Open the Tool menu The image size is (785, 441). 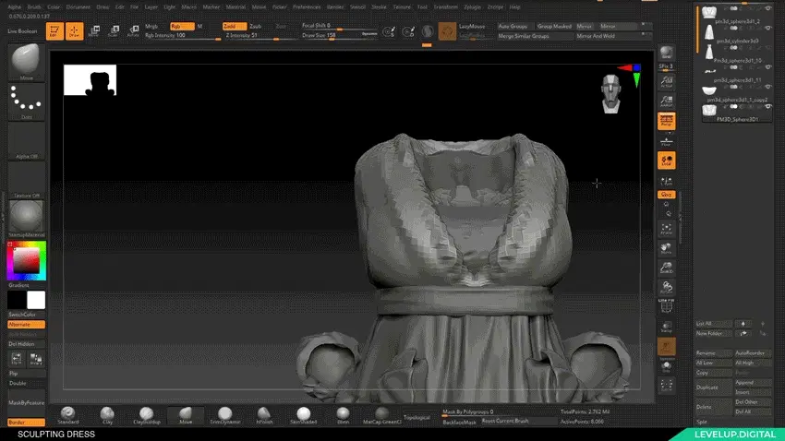[422, 6]
